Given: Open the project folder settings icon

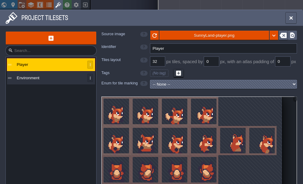Looking at the screenshot, I should click(22, 5).
